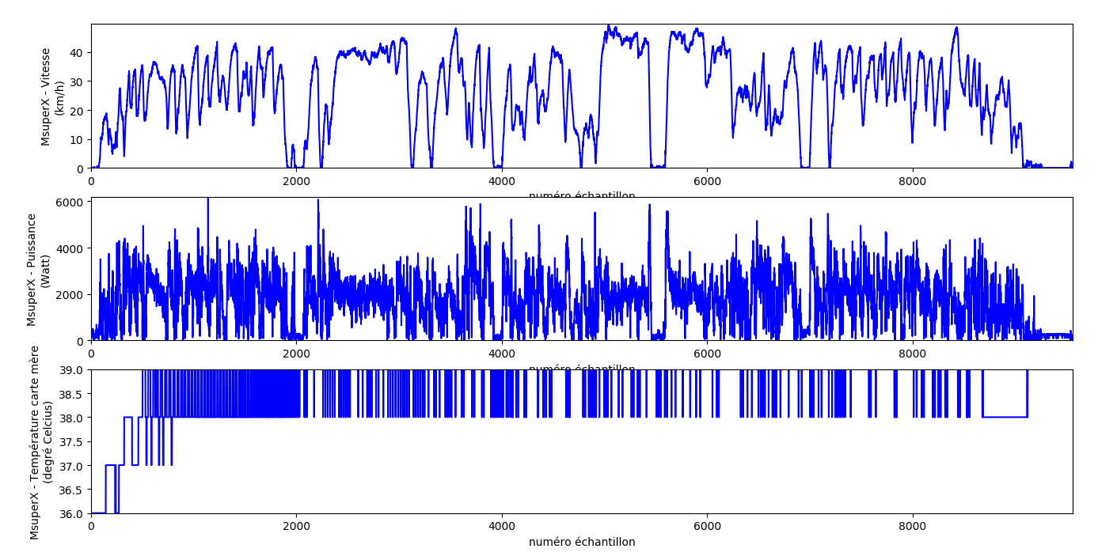The image size is (1098, 560).
Task: Select the 38.5 tick on the Température axis
Action: click(73, 394)
